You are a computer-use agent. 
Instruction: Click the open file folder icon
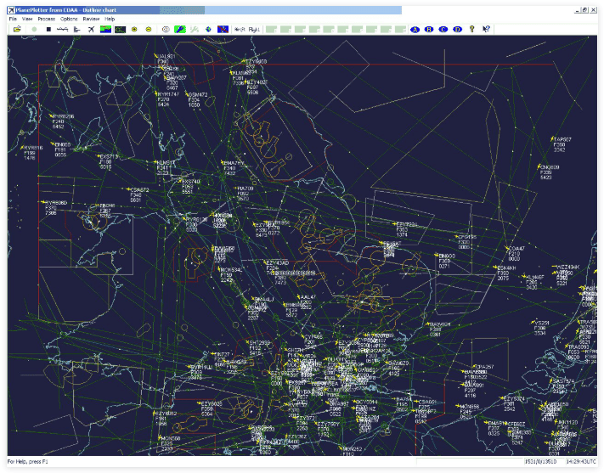pos(17,29)
